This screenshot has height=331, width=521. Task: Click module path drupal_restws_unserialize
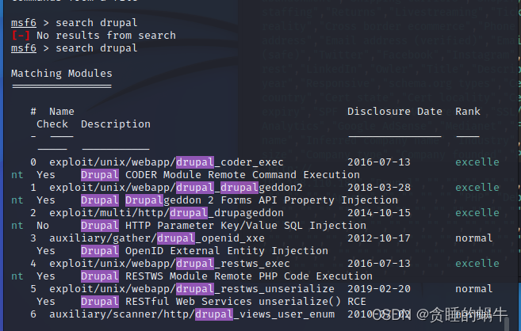[192, 289]
